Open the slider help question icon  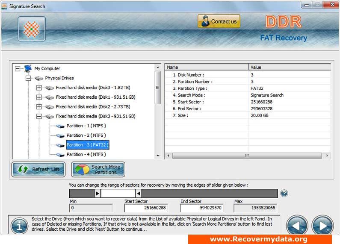tap(284, 193)
